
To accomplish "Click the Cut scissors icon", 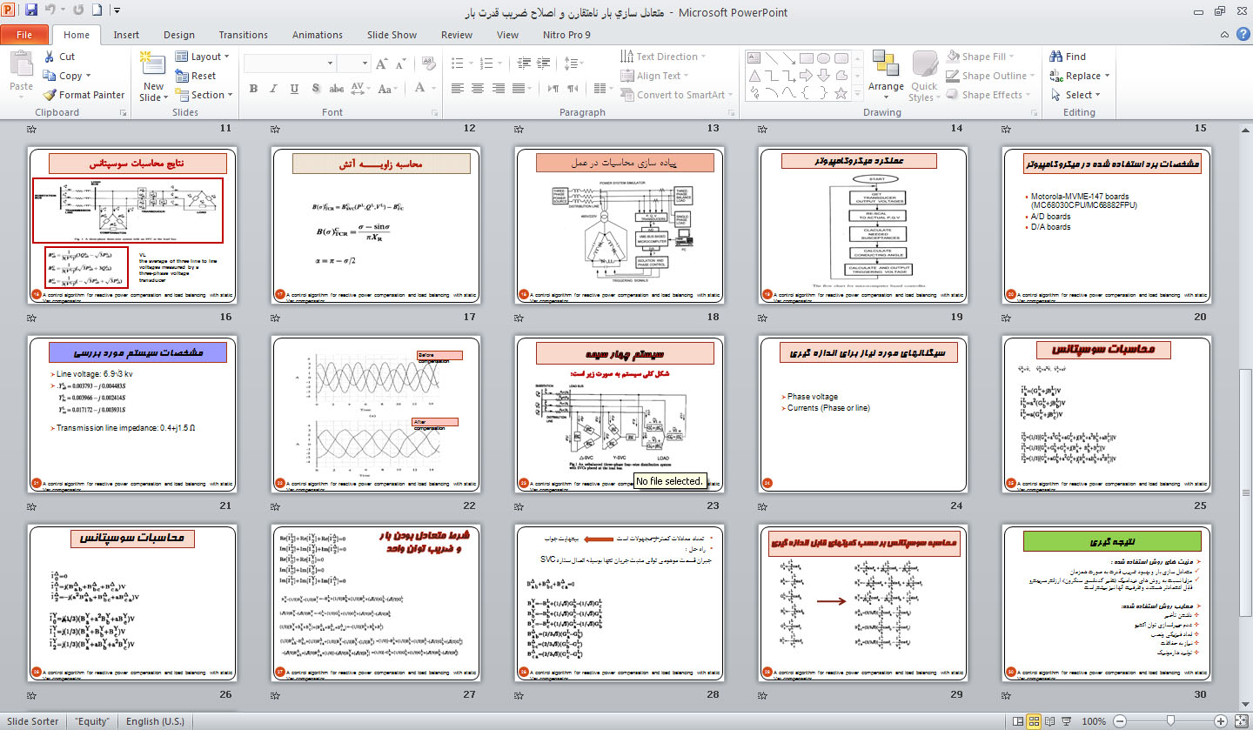I will tap(50, 57).
